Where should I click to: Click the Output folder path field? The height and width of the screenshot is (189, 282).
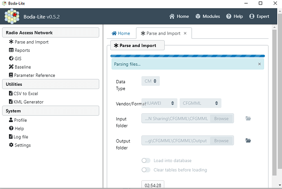click(176, 140)
